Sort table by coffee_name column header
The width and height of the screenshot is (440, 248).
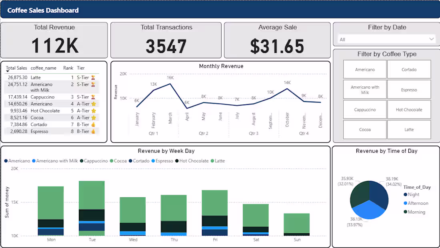[43, 68]
